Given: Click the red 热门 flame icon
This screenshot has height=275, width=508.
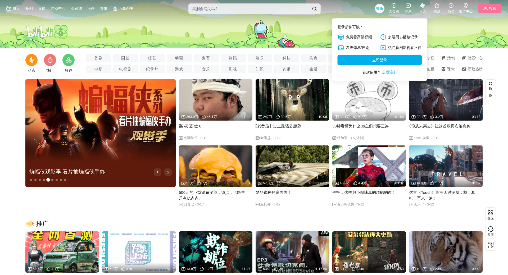Looking at the screenshot, I should (x=50, y=60).
